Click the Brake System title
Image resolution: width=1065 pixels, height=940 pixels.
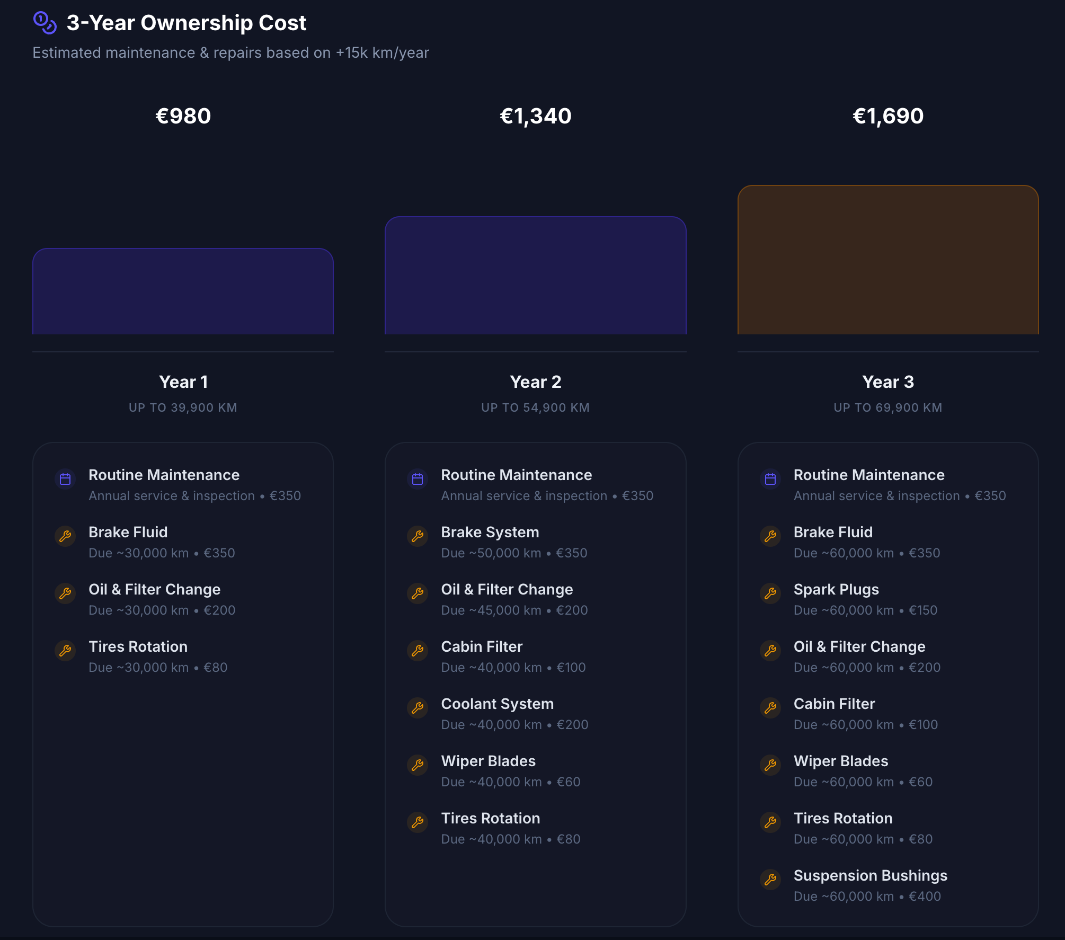pos(490,532)
